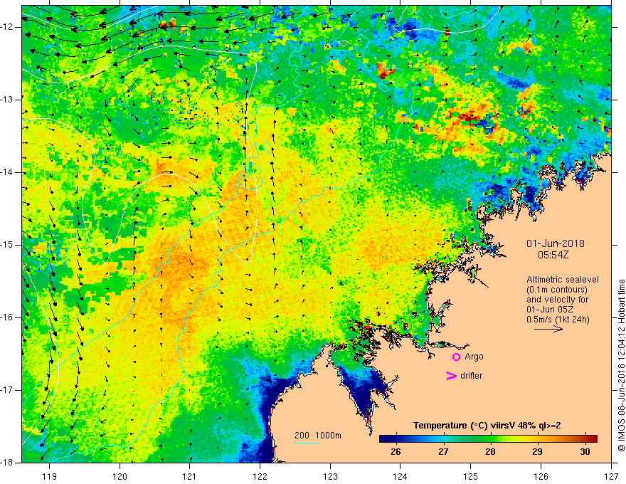Click the longitude axis label 127
626x484 pixels.
coord(611,476)
